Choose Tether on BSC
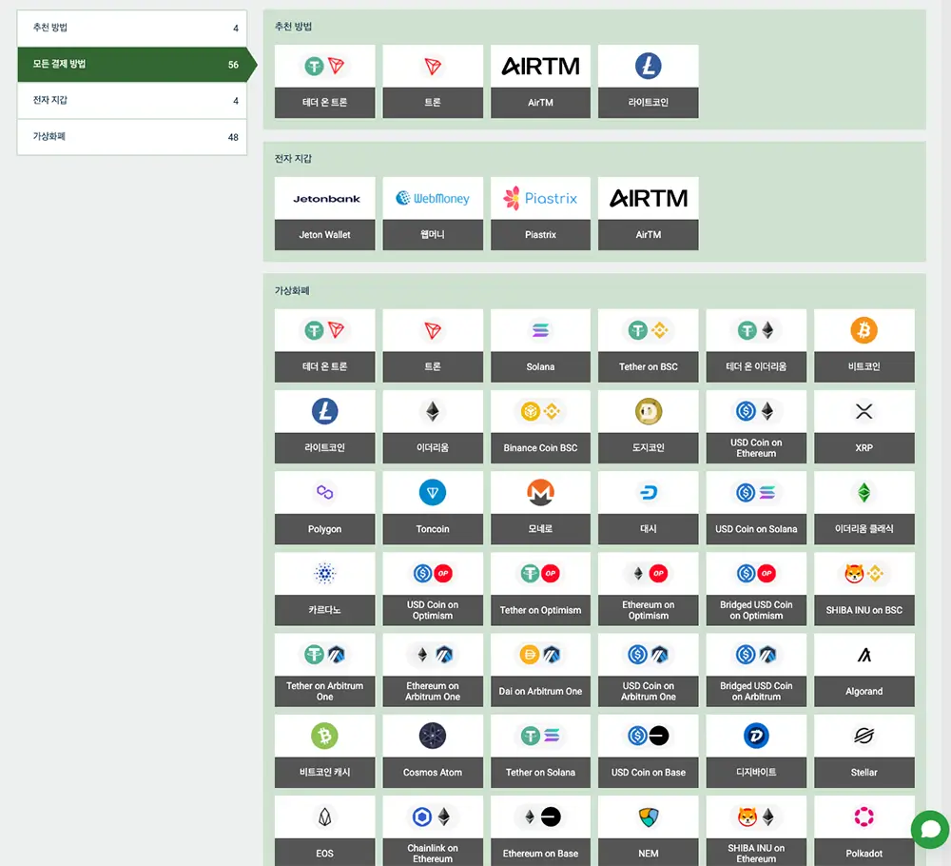Image resolution: width=951 pixels, height=866 pixels. (x=649, y=345)
